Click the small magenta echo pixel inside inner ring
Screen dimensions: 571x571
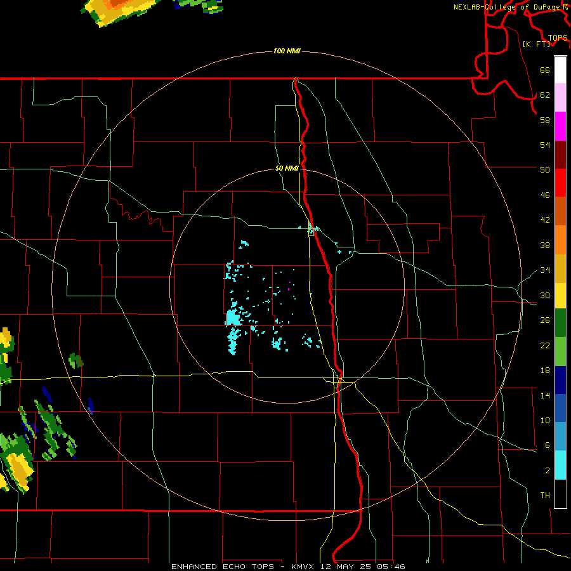pos(289,289)
